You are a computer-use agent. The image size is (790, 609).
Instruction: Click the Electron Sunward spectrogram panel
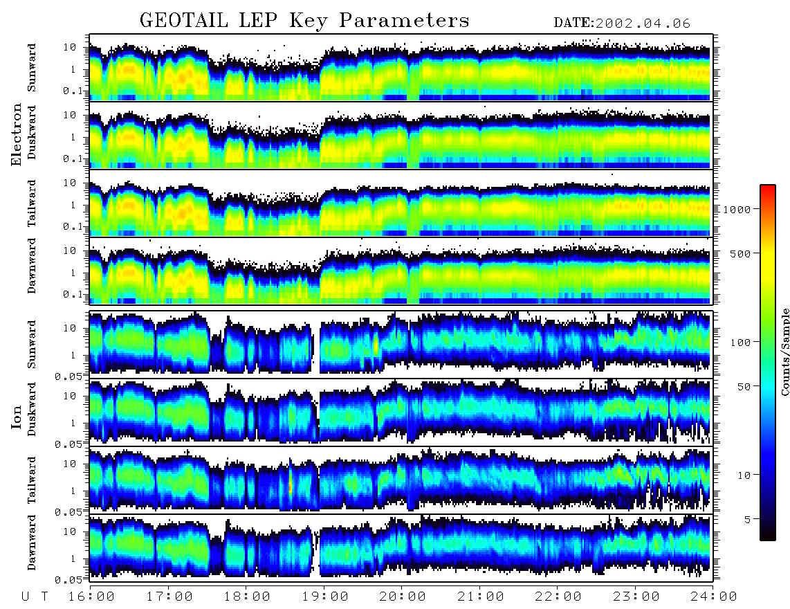click(401, 67)
